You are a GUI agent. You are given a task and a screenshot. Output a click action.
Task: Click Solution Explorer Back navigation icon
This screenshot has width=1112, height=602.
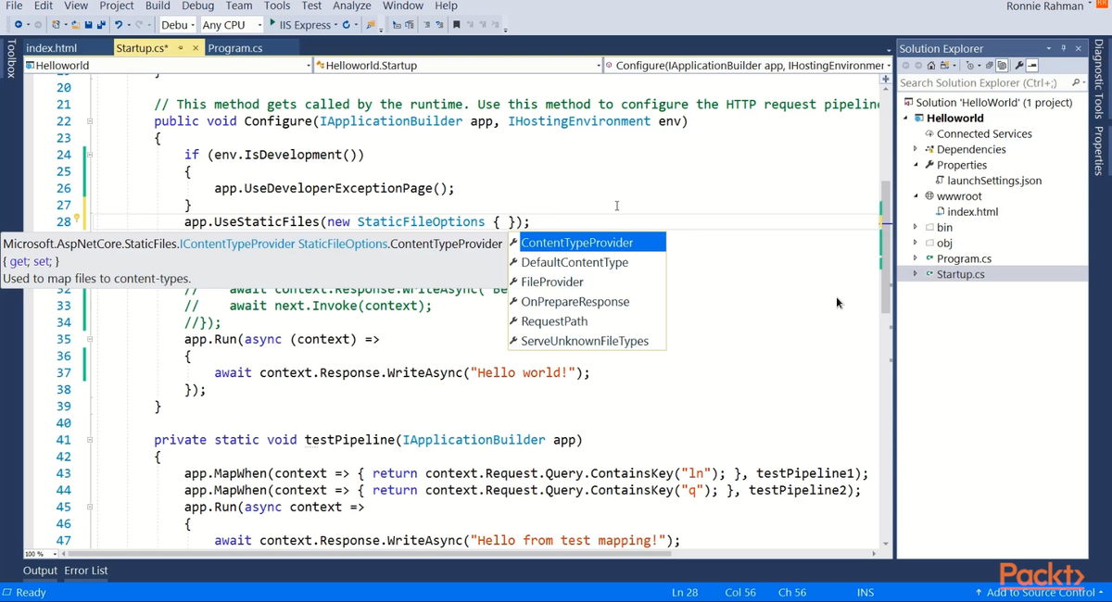click(x=905, y=65)
